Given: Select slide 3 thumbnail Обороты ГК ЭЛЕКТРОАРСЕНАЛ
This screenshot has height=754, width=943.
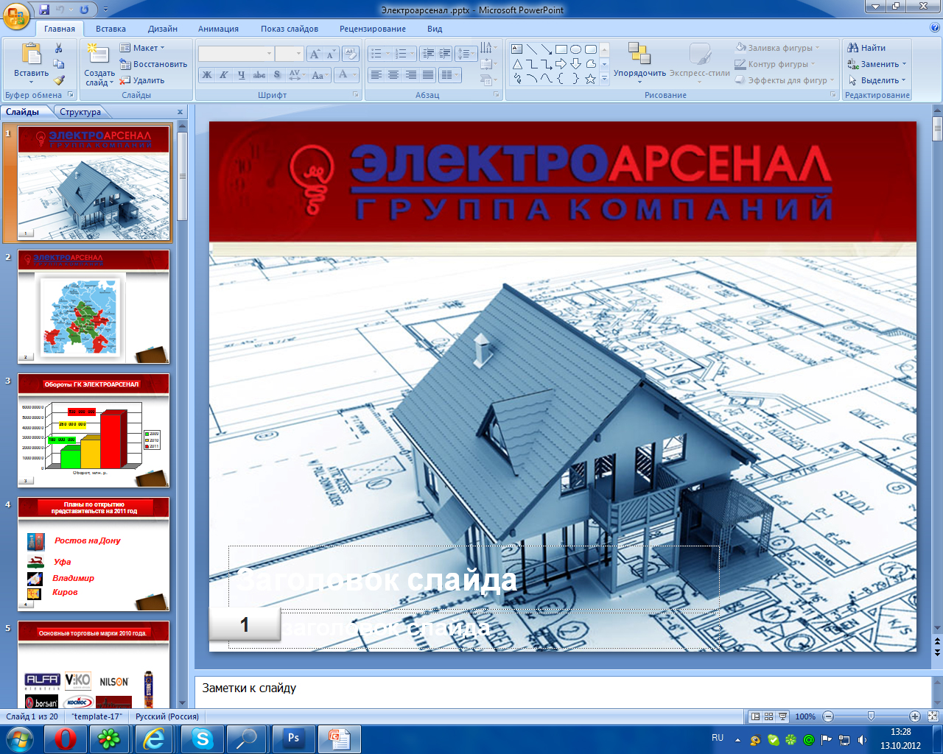Looking at the screenshot, I should click(94, 430).
